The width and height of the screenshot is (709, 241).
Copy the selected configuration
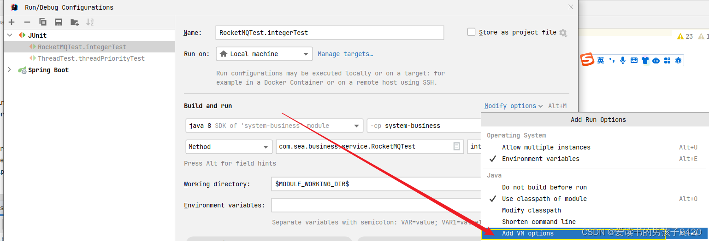pos(43,22)
